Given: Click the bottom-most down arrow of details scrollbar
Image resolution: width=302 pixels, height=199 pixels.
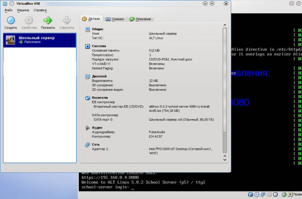Looking at the screenshot, I should pyautogui.click(x=225, y=160).
